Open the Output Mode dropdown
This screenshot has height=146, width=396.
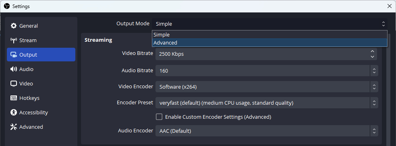coord(270,24)
